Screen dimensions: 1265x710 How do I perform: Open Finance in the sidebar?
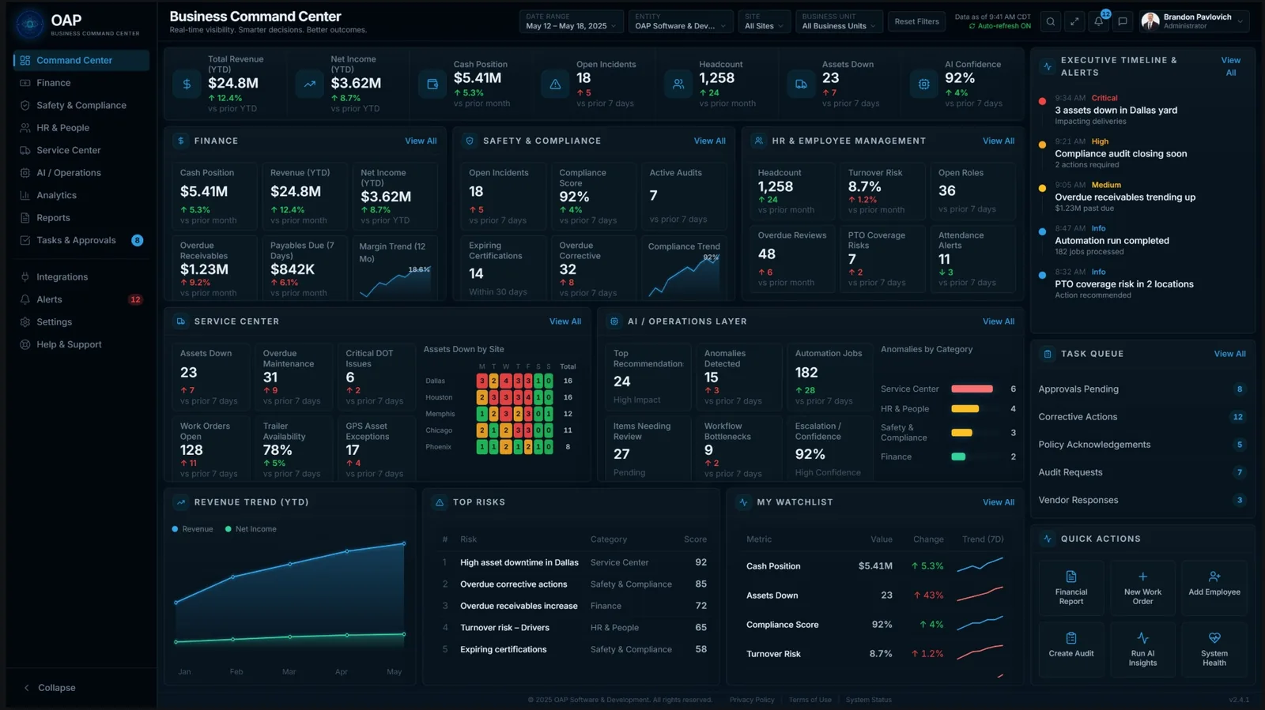81,83
